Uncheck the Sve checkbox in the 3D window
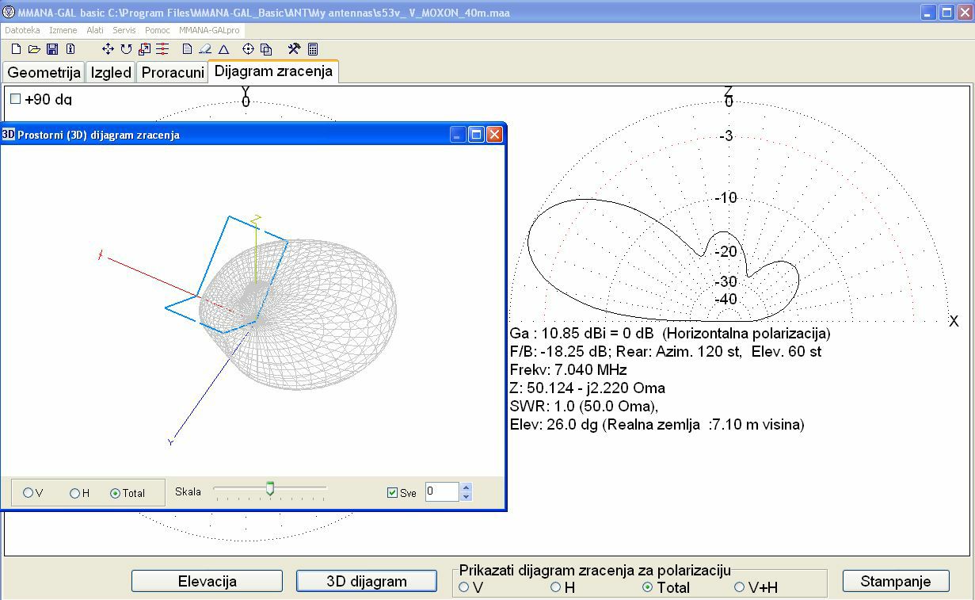This screenshot has width=975, height=600. tap(392, 492)
